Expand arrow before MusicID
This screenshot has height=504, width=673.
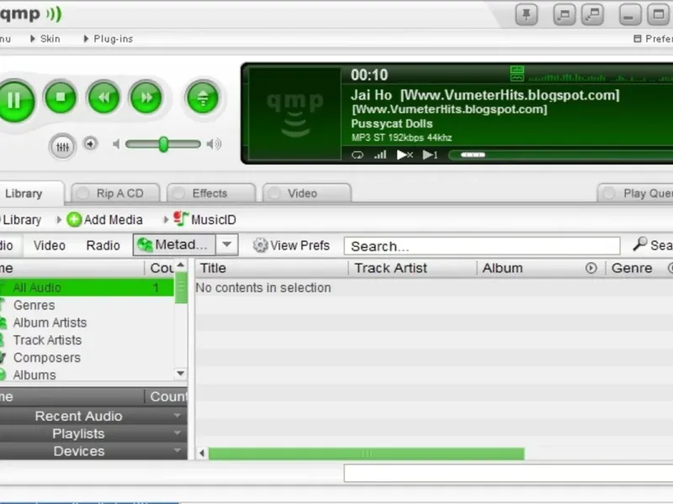(x=166, y=220)
